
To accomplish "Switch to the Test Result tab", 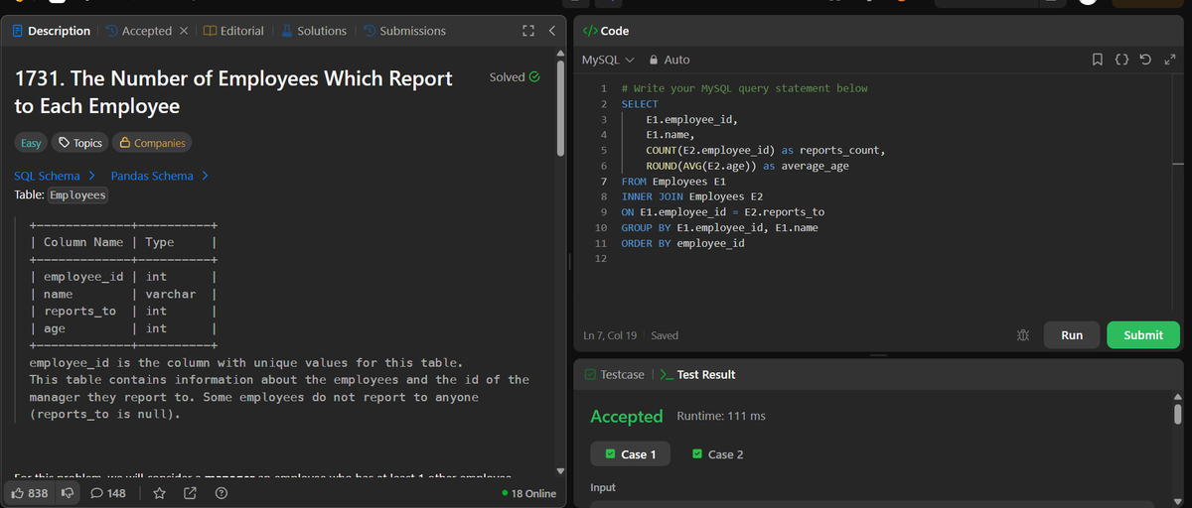I will [x=698, y=374].
